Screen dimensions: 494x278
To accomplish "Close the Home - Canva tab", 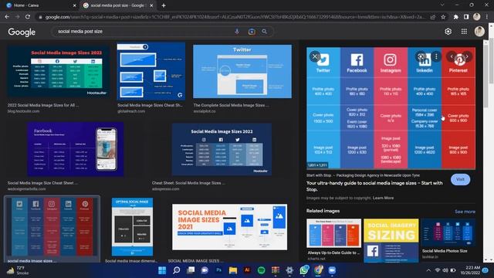I will 74,5.
